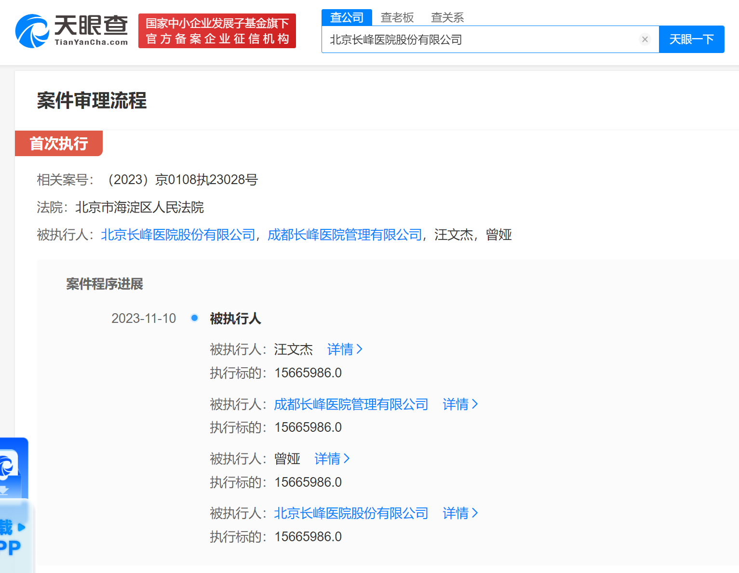Screen dimensions: 739x573
Task: Click the red 官方备案企业征信机构 banner
Action: click(x=217, y=31)
